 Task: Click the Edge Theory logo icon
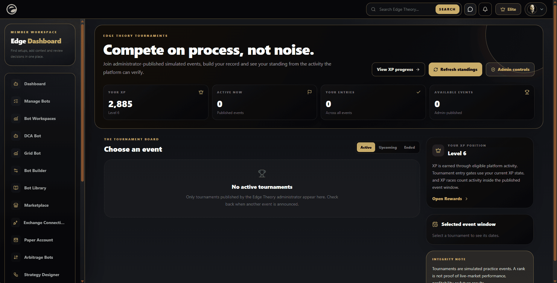(x=12, y=9)
